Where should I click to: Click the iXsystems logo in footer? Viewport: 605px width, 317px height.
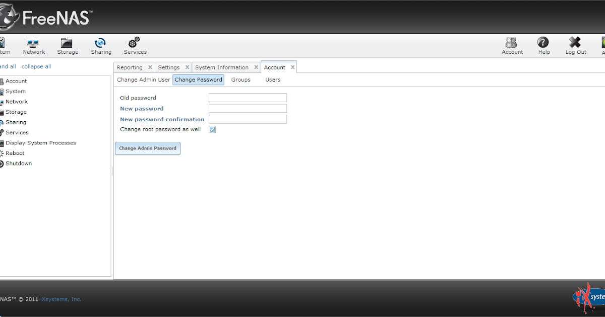589,297
